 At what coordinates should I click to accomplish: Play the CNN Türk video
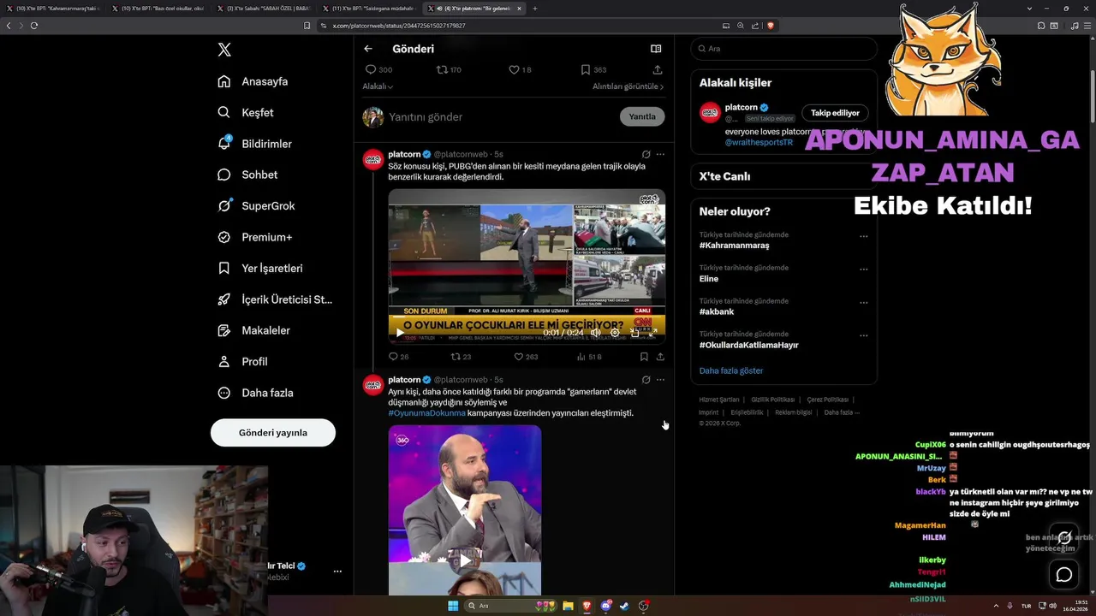pos(399,333)
